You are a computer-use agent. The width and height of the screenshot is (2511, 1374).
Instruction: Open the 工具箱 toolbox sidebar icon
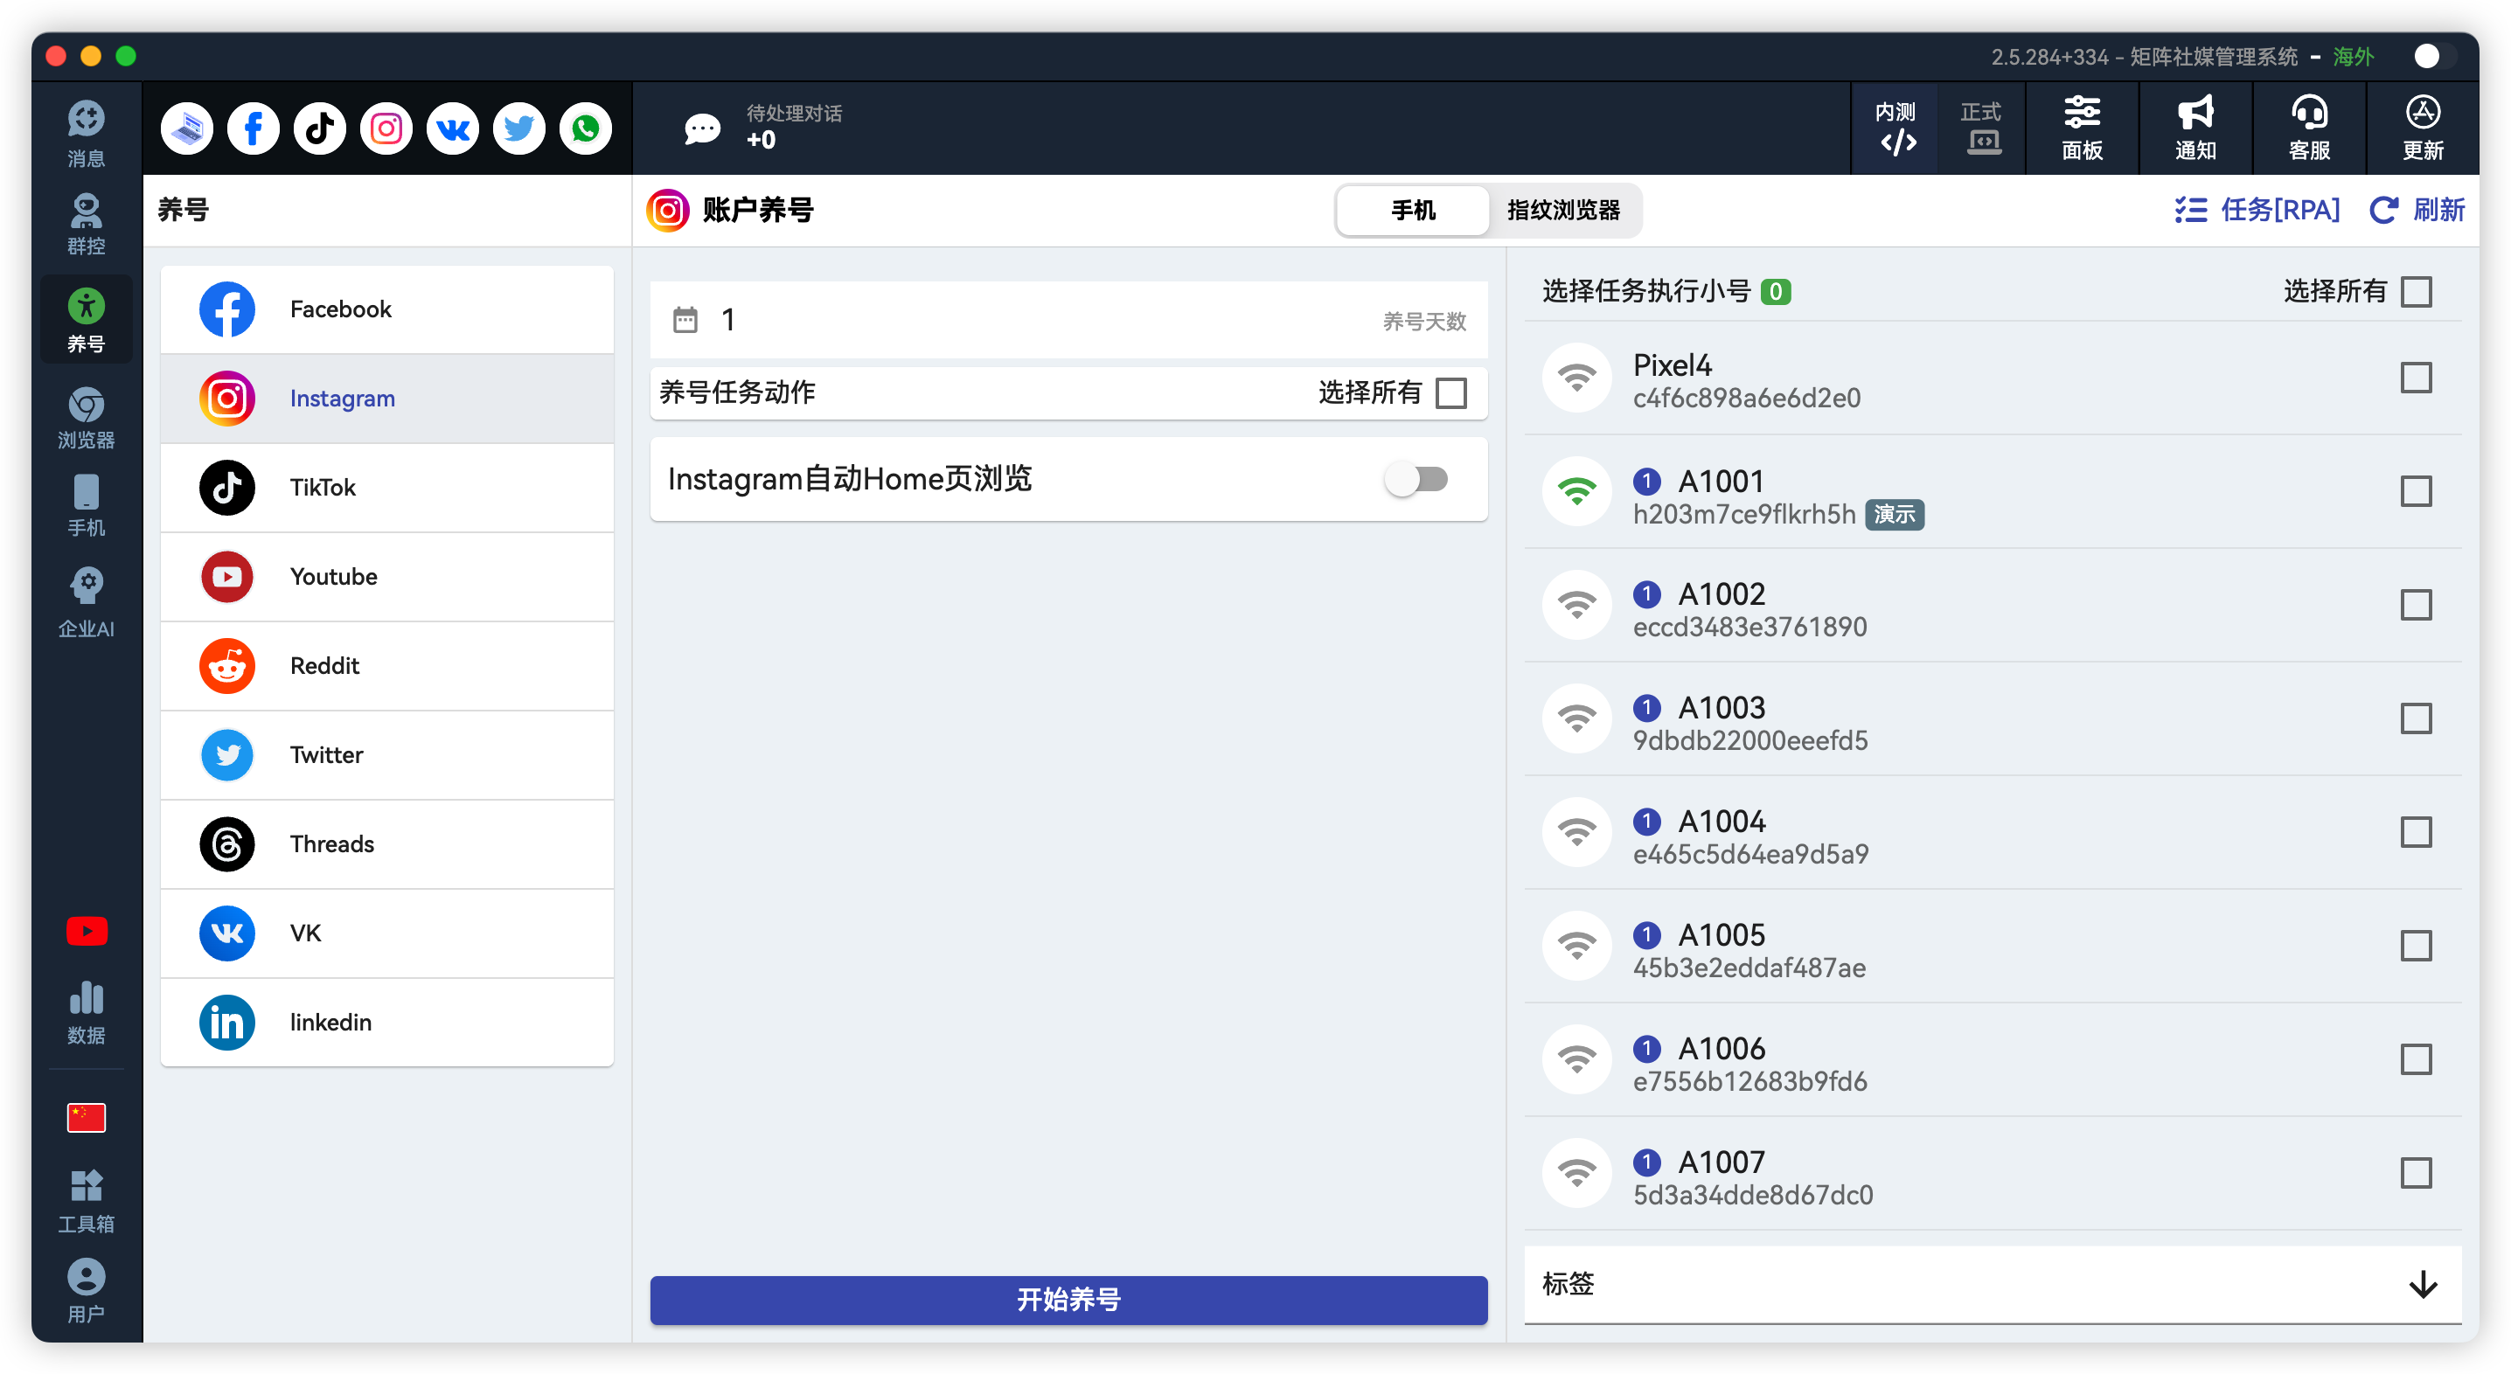coord(86,1201)
